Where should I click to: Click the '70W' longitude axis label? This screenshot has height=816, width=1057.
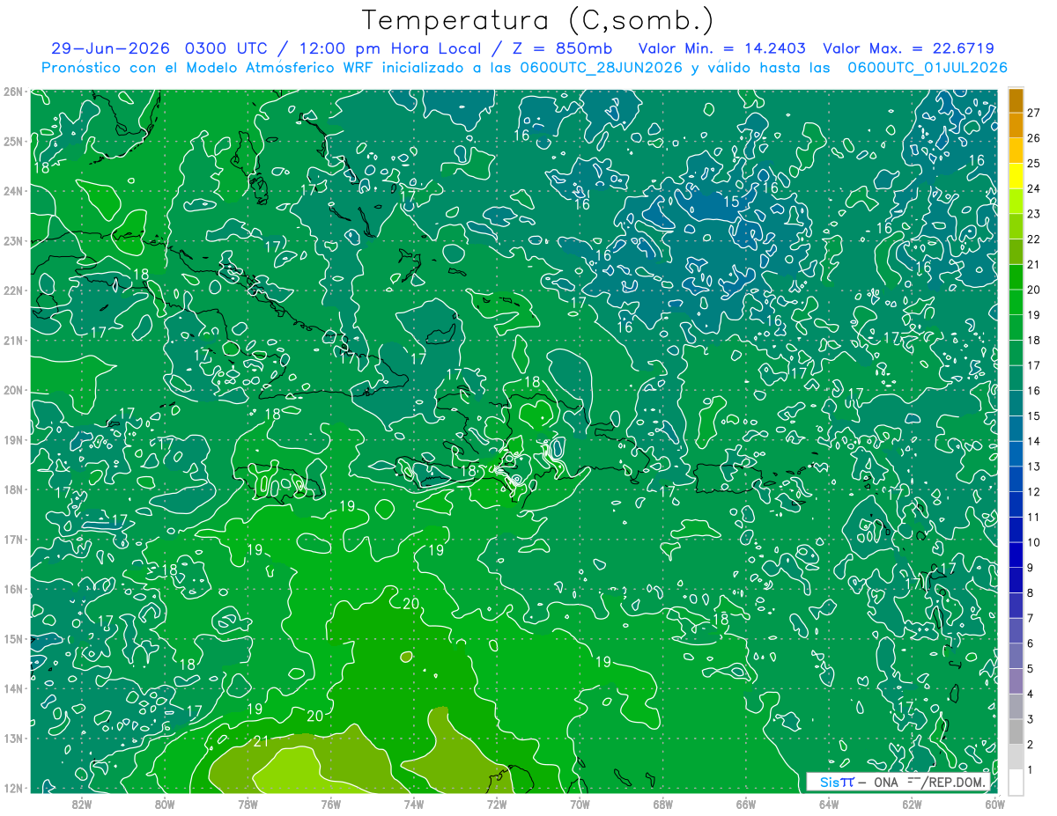click(x=580, y=804)
